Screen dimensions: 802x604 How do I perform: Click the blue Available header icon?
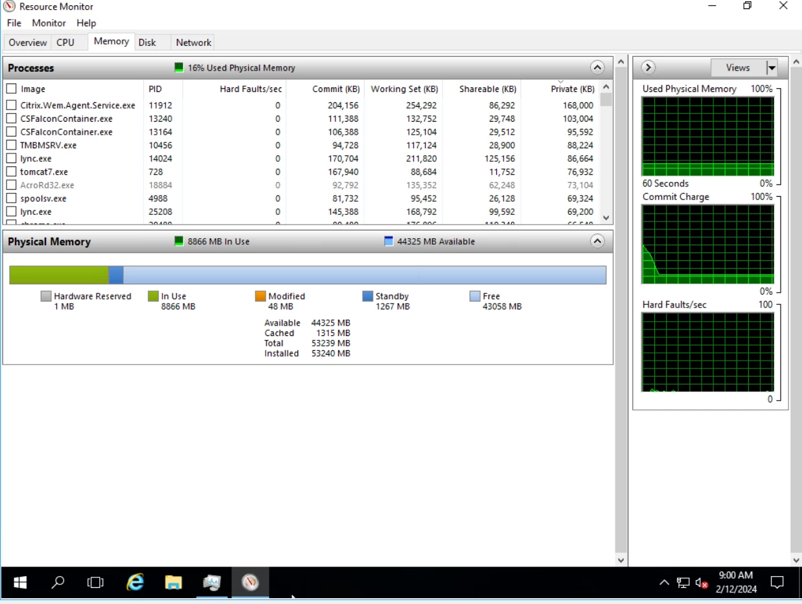click(389, 241)
